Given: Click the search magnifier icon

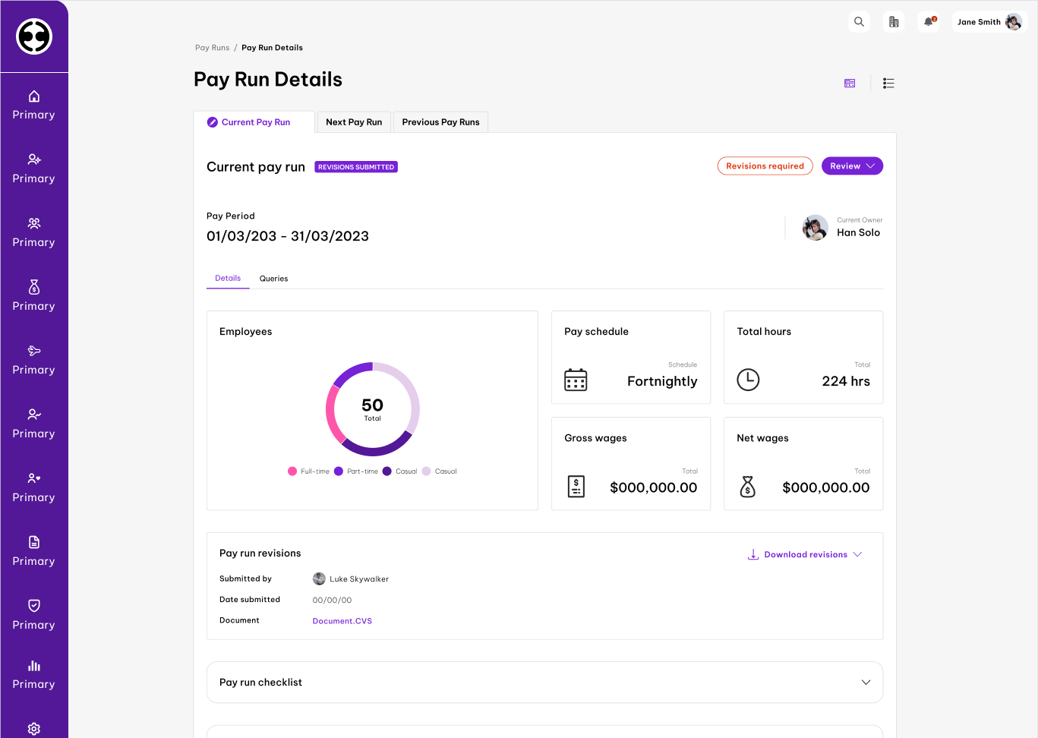Looking at the screenshot, I should click(x=859, y=22).
